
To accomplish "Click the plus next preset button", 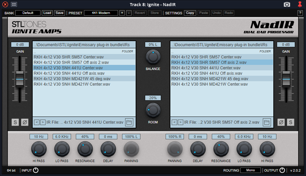I will coord(122,13).
